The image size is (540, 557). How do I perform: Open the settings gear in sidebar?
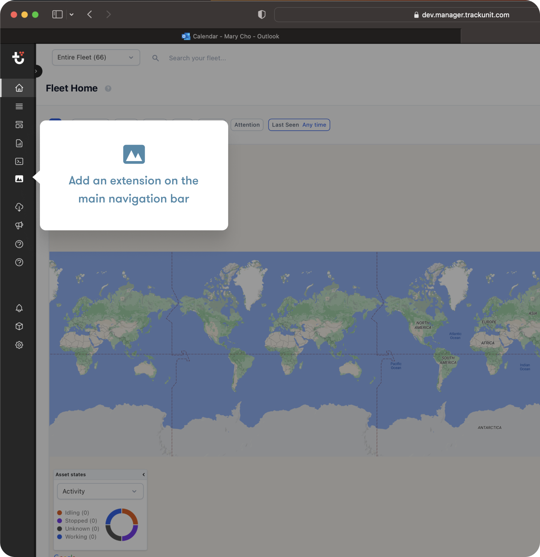pyautogui.click(x=19, y=345)
